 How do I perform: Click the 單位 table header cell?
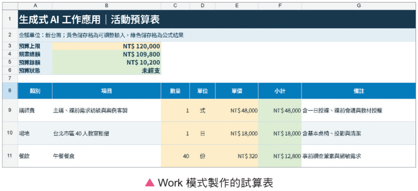[x=202, y=91]
